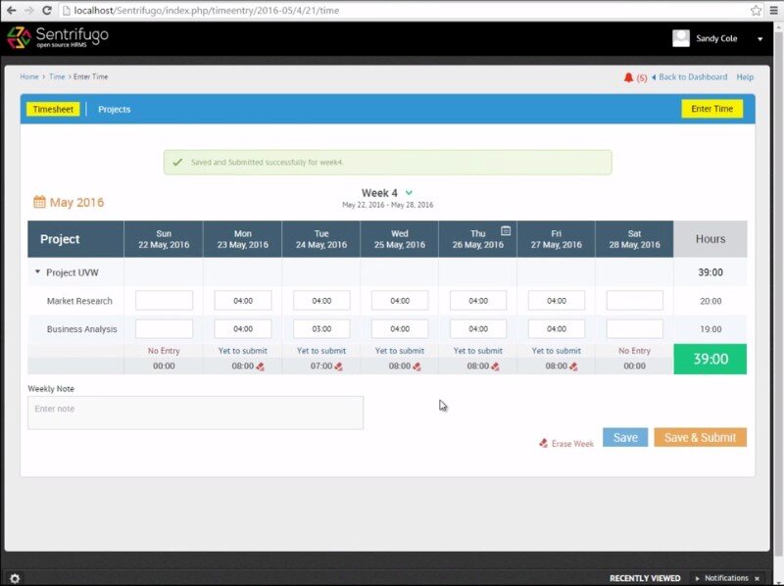Click the calendar icon in Thursday header

pos(506,231)
